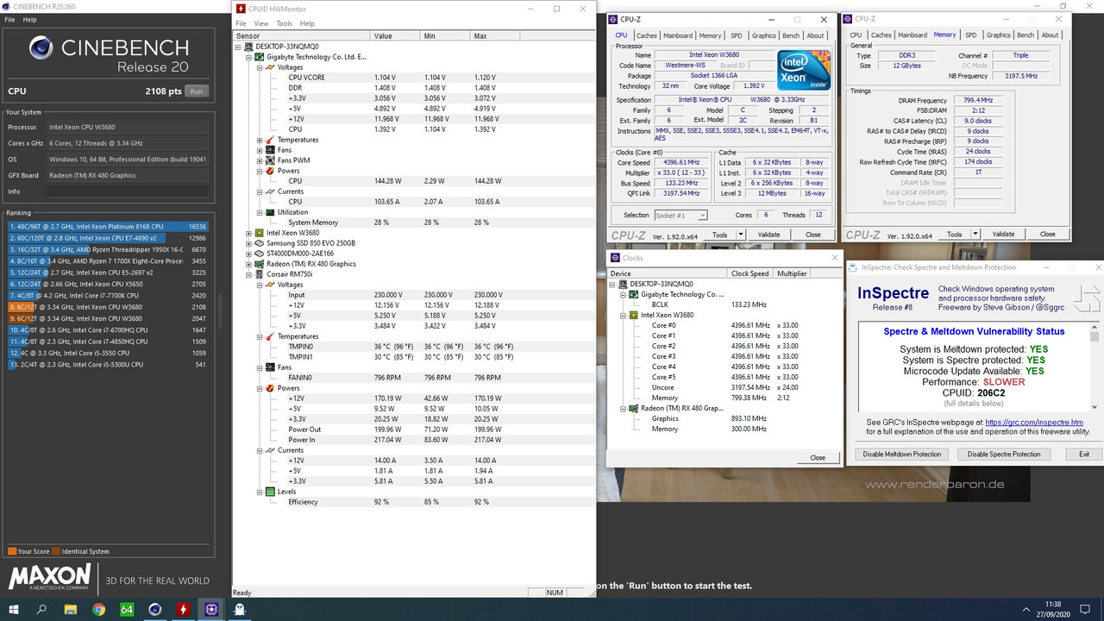Screen dimensions: 1104x621
Task: Select CPU VCORE row in HWMonitor
Action: pos(414,78)
